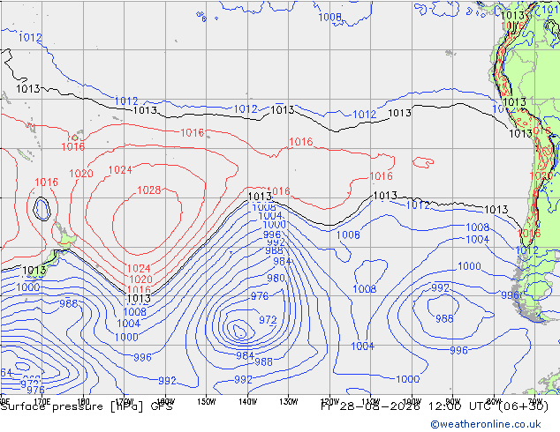
Task: Click the 996 label next to the Patagonian coast
Action: pyautogui.click(x=510, y=295)
